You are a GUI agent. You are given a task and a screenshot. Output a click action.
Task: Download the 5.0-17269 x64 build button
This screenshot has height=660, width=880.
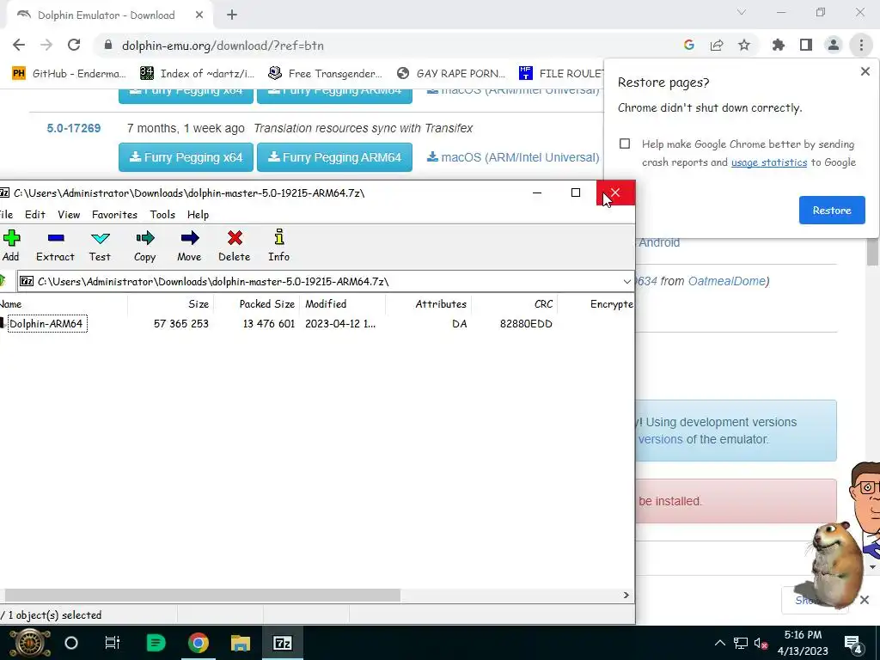tap(186, 157)
